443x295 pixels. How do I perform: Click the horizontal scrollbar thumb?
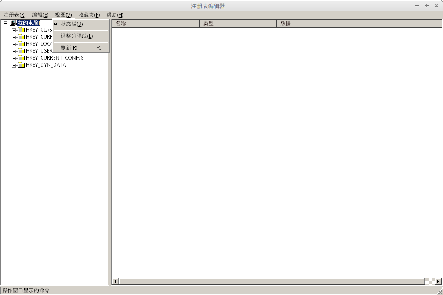[272, 281]
